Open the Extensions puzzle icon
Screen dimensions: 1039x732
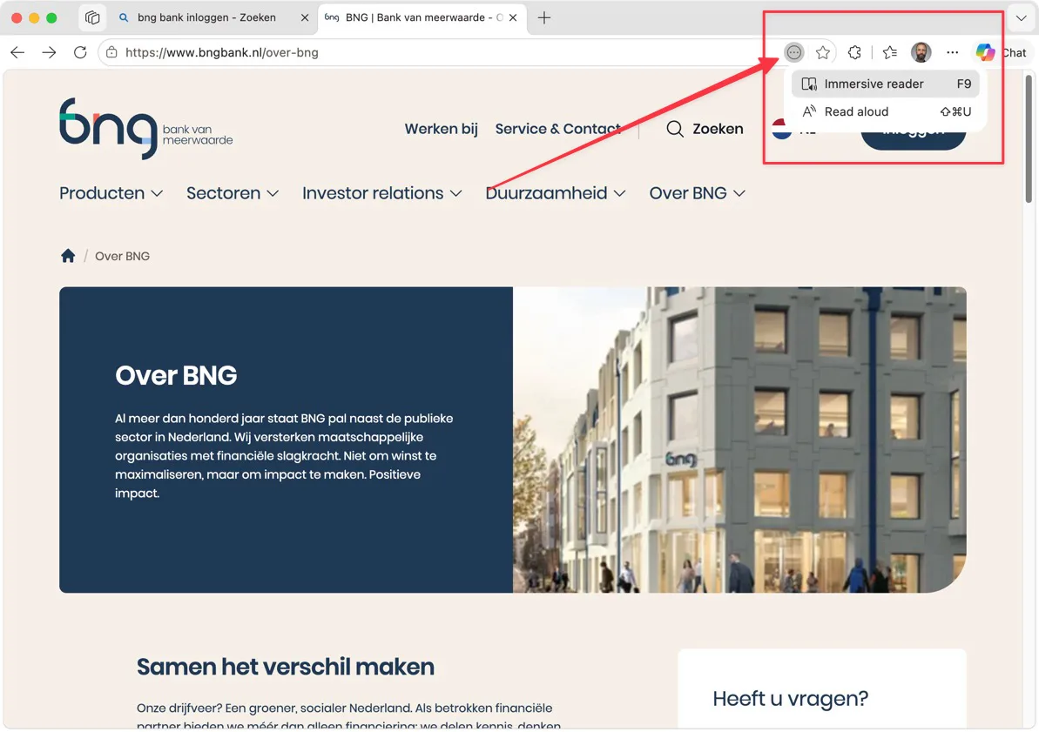(854, 52)
